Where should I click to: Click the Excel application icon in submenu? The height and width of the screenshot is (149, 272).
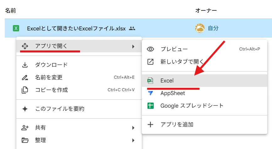(x=150, y=81)
